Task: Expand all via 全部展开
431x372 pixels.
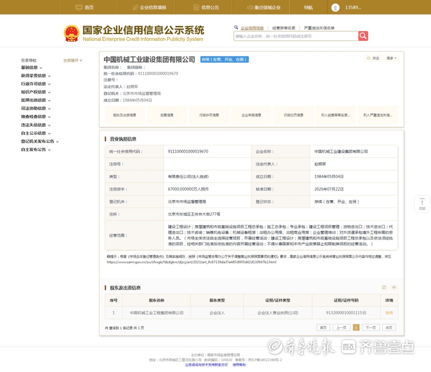Action: click(73, 60)
